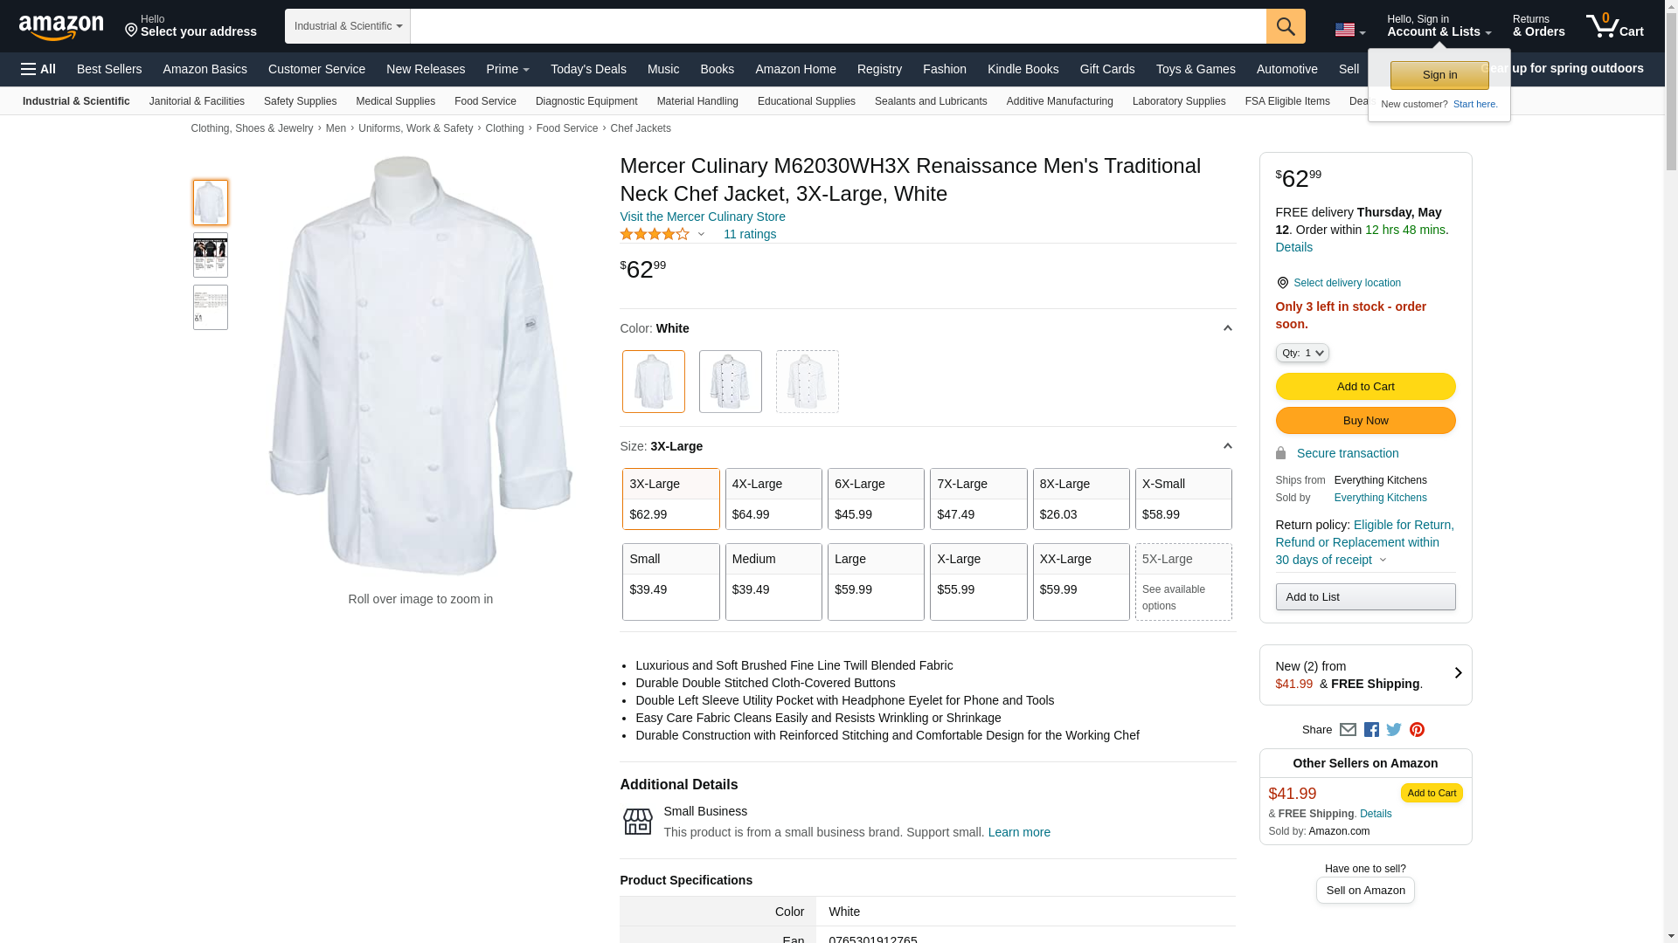Open the shopping cart
The image size is (1678, 943).
(x=1615, y=26)
